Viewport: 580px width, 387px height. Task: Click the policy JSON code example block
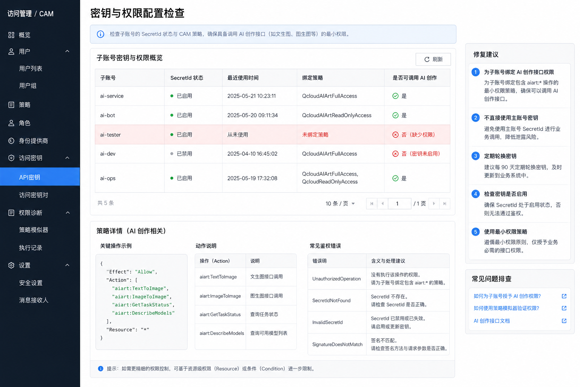(142, 302)
